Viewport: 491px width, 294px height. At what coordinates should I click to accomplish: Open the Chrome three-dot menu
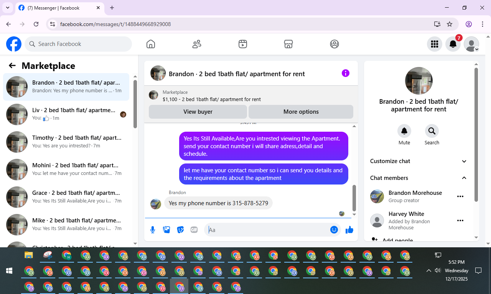[483, 24]
